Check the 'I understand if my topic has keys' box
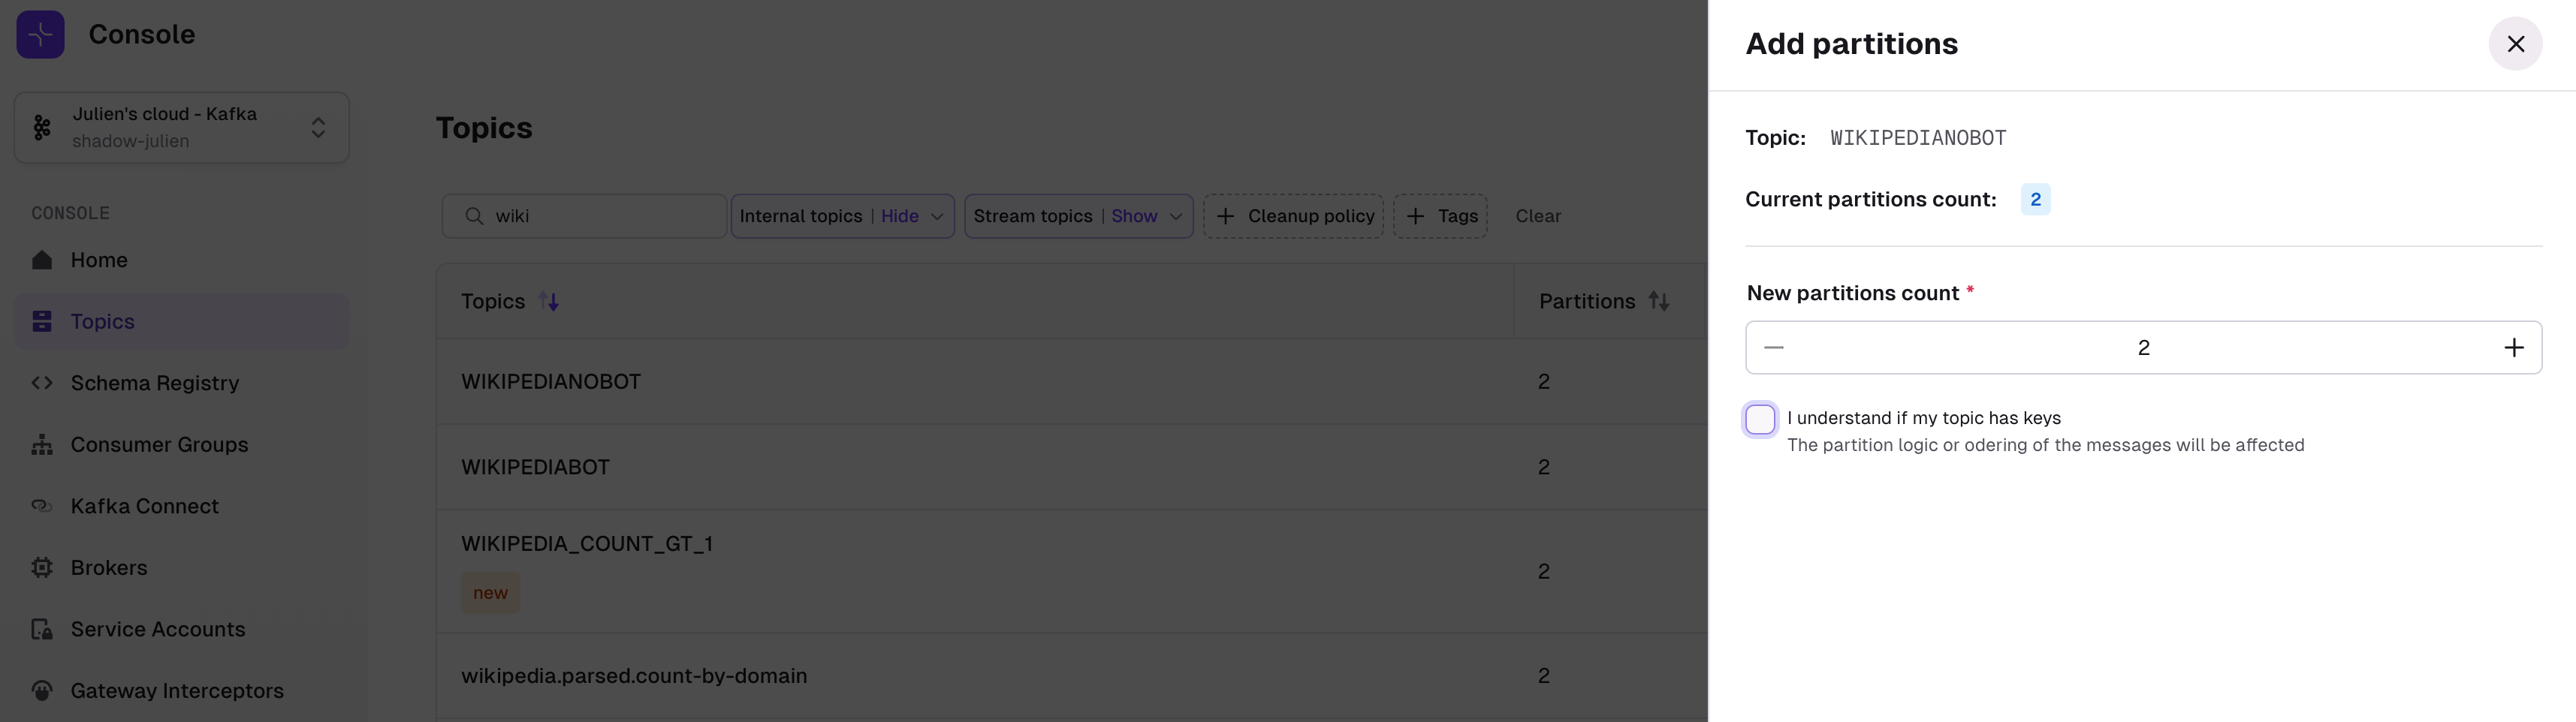 tap(1760, 419)
